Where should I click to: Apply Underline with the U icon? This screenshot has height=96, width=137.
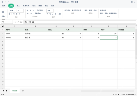pos(14,14)
